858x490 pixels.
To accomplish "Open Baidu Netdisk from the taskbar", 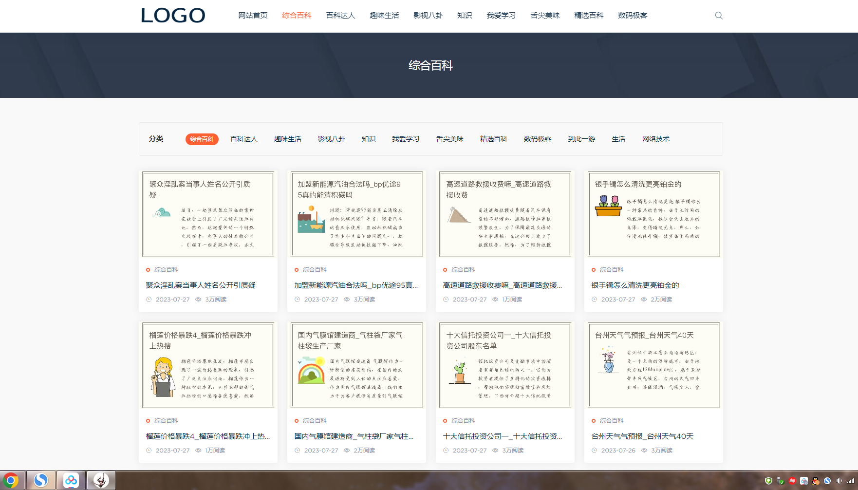I will (x=71, y=480).
